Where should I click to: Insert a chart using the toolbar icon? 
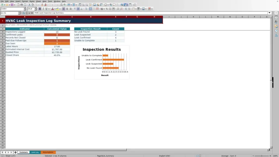[98, 5]
